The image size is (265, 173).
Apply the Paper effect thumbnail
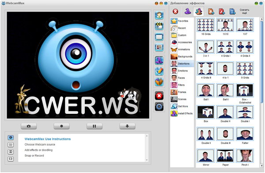[x=225, y=156]
